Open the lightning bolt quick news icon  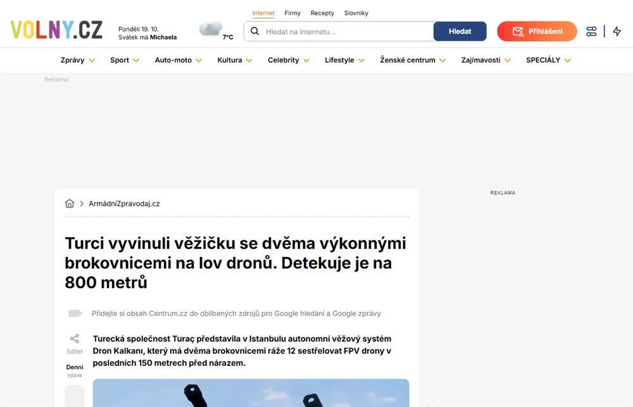(x=617, y=32)
